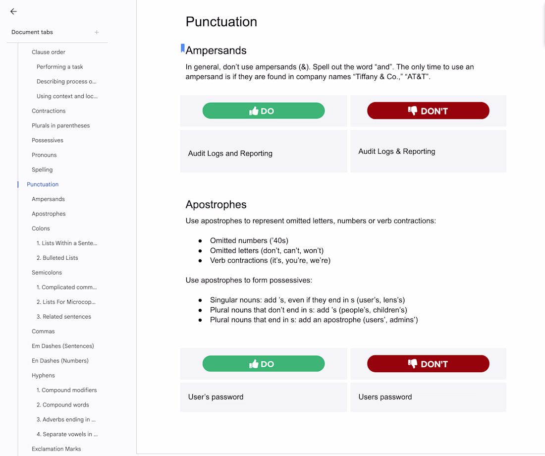Viewport: 545px width, 456px height.
Task: Jump to Contractions in the outline
Action: coord(49,111)
